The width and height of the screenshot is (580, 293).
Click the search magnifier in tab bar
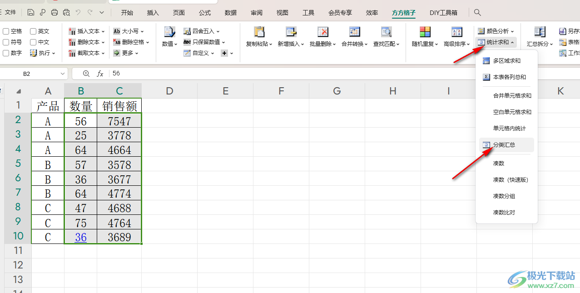coord(477,13)
